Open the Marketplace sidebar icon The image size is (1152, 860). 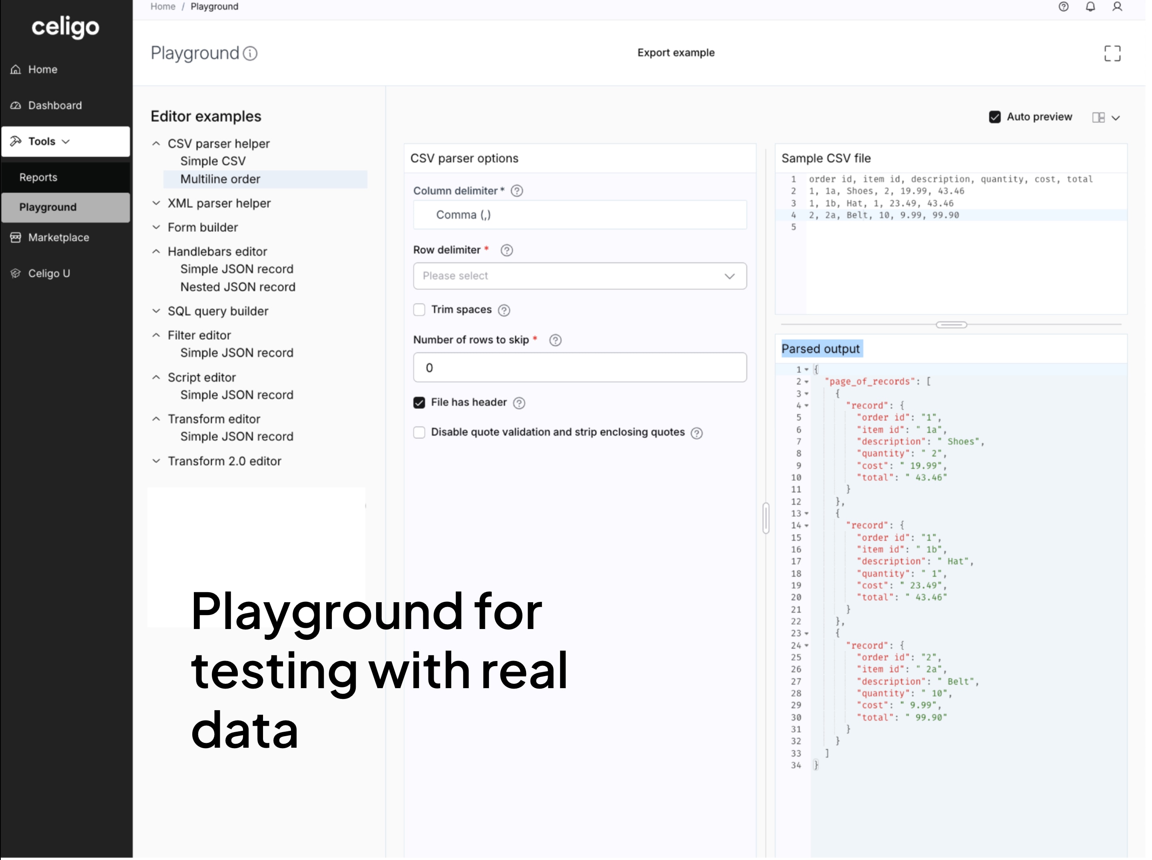[16, 237]
